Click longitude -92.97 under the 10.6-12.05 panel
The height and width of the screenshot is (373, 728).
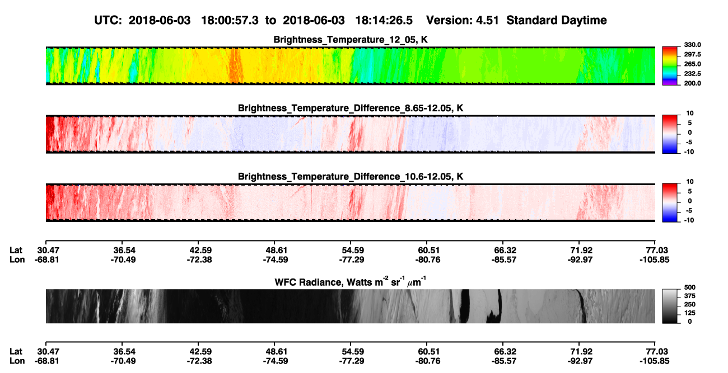click(579, 259)
